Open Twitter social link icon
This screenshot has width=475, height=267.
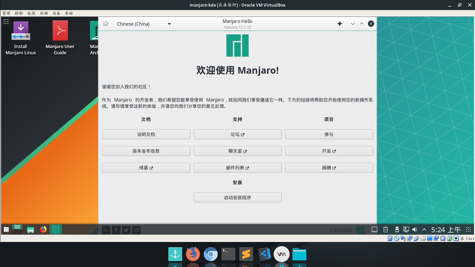pyautogui.click(x=126, y=230)
